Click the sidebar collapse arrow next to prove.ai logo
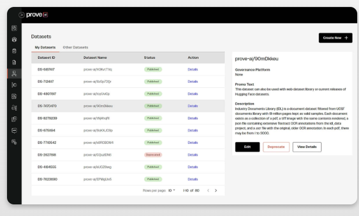The height and width of the screenshot is (216, 359). (x=22, y=15)
